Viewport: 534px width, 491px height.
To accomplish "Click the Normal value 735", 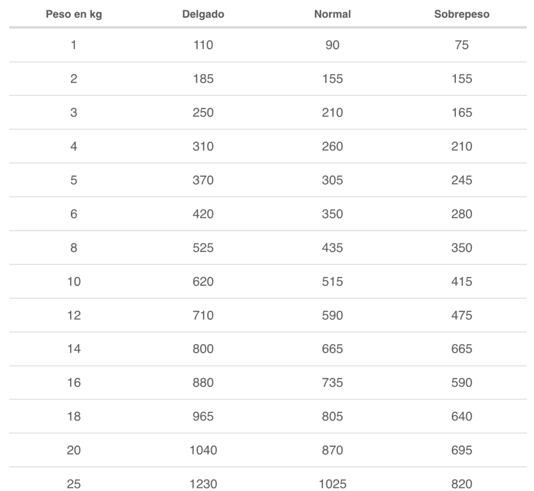I will [332, 383].
